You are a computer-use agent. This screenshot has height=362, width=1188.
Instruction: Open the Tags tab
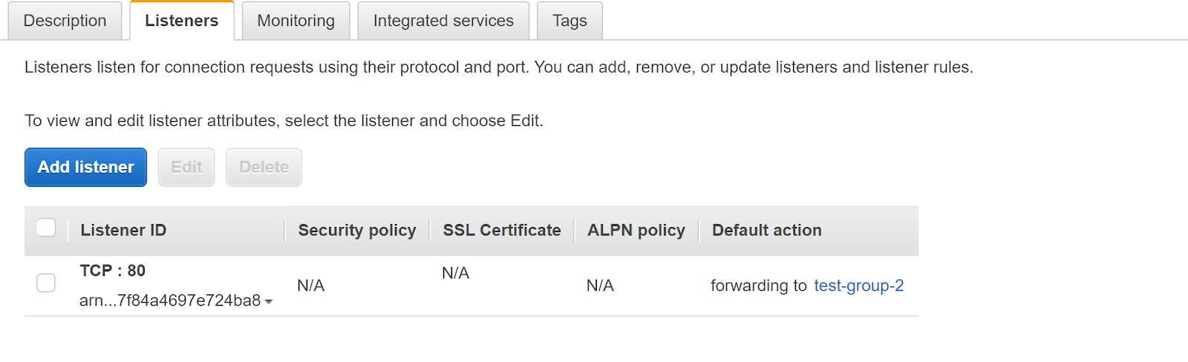[569, 21]
